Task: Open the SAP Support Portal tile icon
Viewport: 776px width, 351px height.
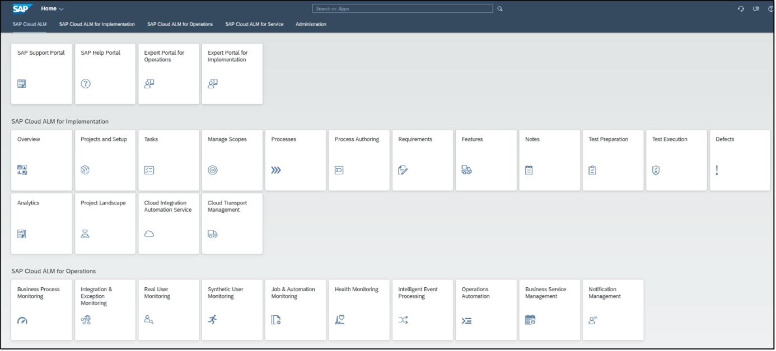Action: 21,84
